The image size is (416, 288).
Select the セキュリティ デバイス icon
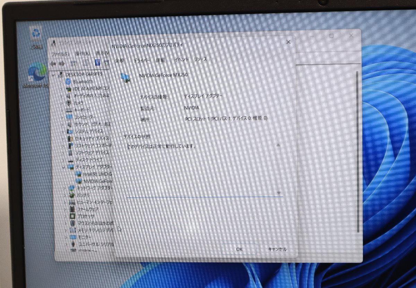click(x=70, y=138)
